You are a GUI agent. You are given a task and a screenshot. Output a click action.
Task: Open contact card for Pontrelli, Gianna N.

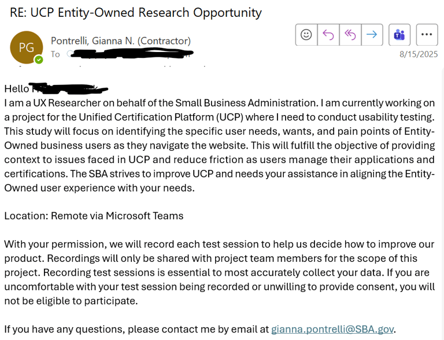[120, 40]
